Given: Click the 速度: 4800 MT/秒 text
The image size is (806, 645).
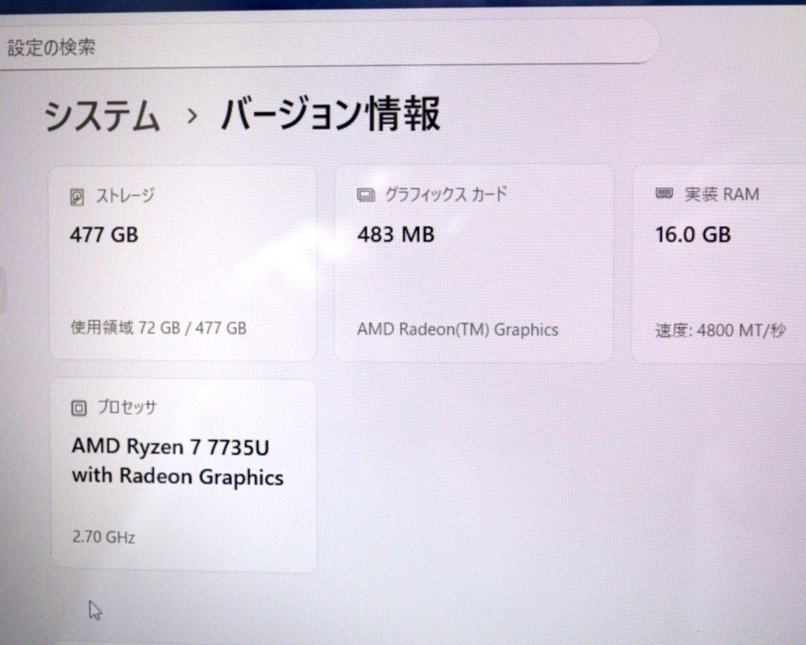Looking at the screenshot, I should 720,330.
